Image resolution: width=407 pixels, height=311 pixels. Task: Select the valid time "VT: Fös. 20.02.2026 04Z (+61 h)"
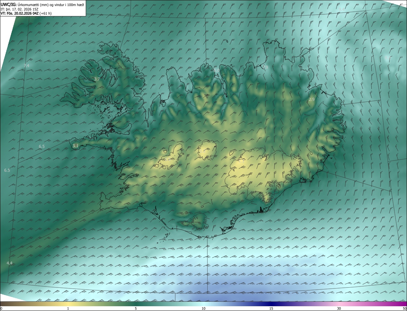point(26,13)
